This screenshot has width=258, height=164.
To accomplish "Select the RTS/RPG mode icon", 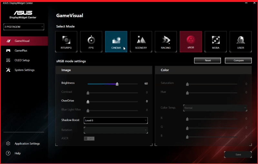I will pyautogui.click(x=66, y=42).
